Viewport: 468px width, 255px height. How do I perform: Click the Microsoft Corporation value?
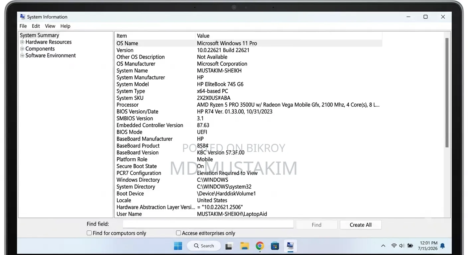(x=222, y=64)
